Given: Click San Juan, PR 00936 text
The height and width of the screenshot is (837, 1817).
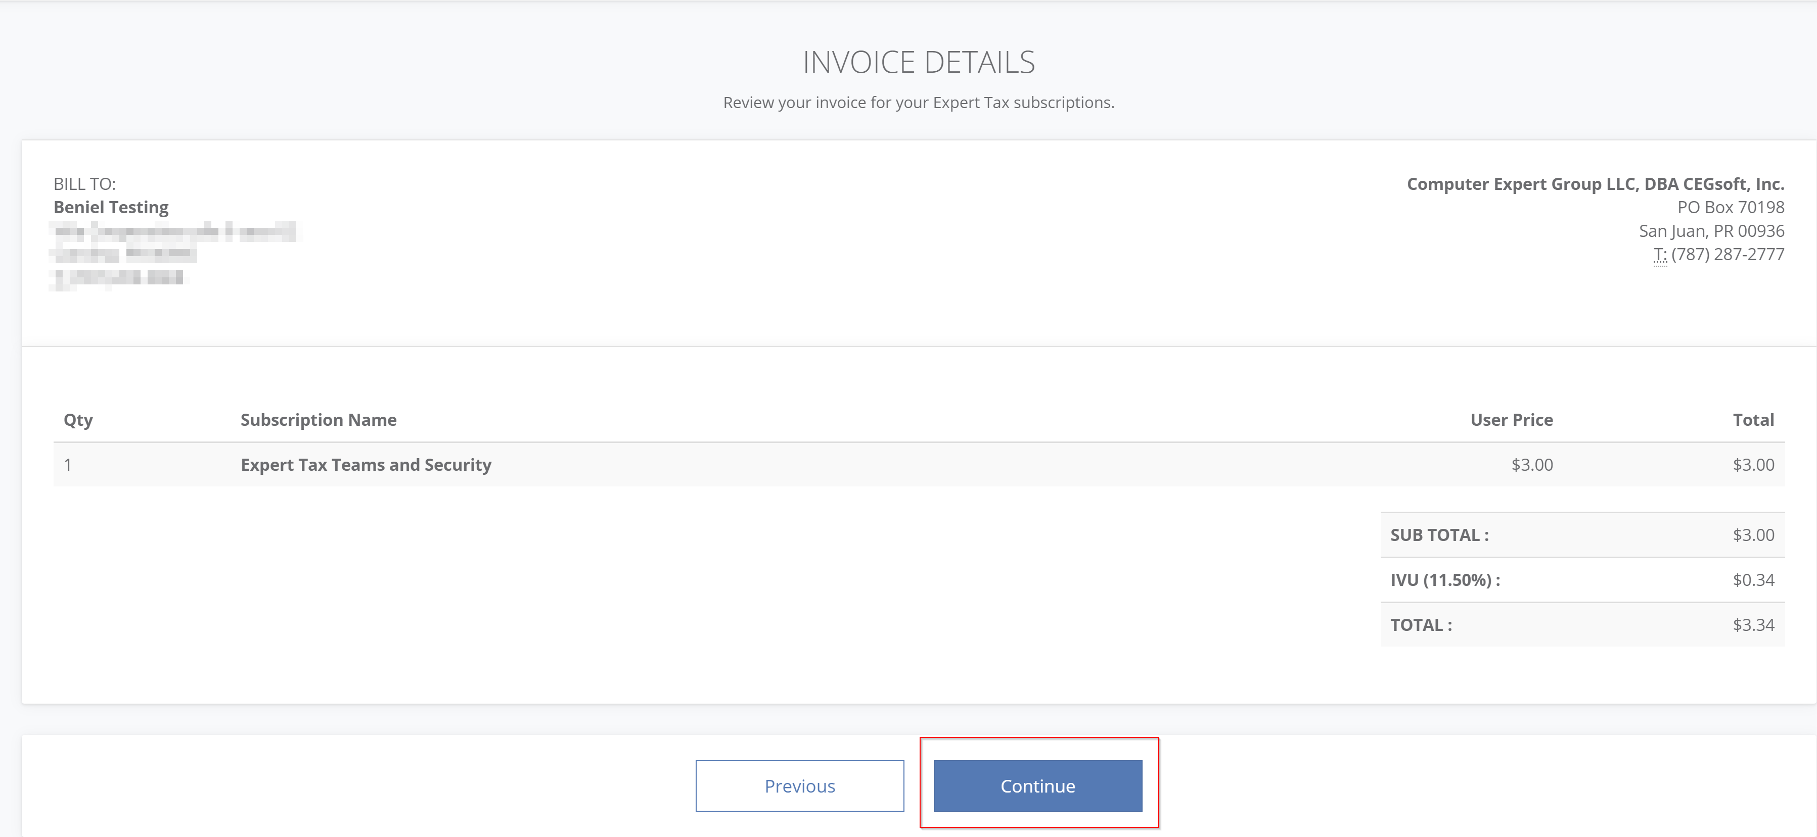Looking at the screenshot, I should tap(1711, 231).
